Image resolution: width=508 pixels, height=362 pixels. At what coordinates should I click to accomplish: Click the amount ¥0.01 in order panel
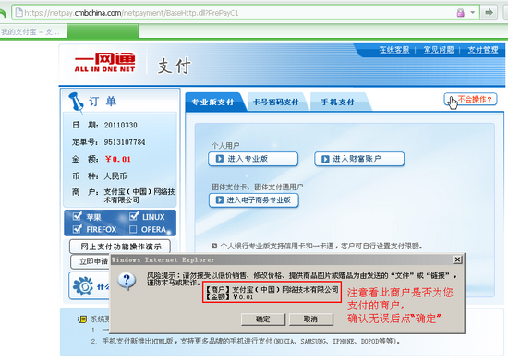[x=118, y=159]
